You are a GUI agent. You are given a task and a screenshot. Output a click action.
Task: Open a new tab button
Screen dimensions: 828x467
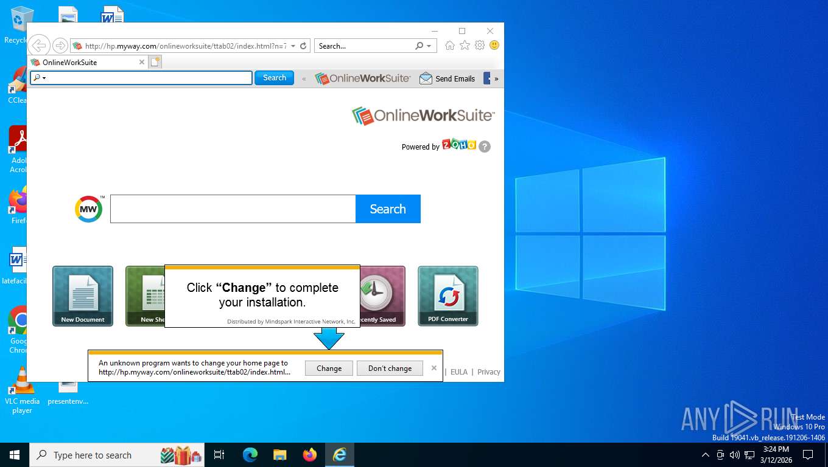pyautogui.click(x=155, y=62)
